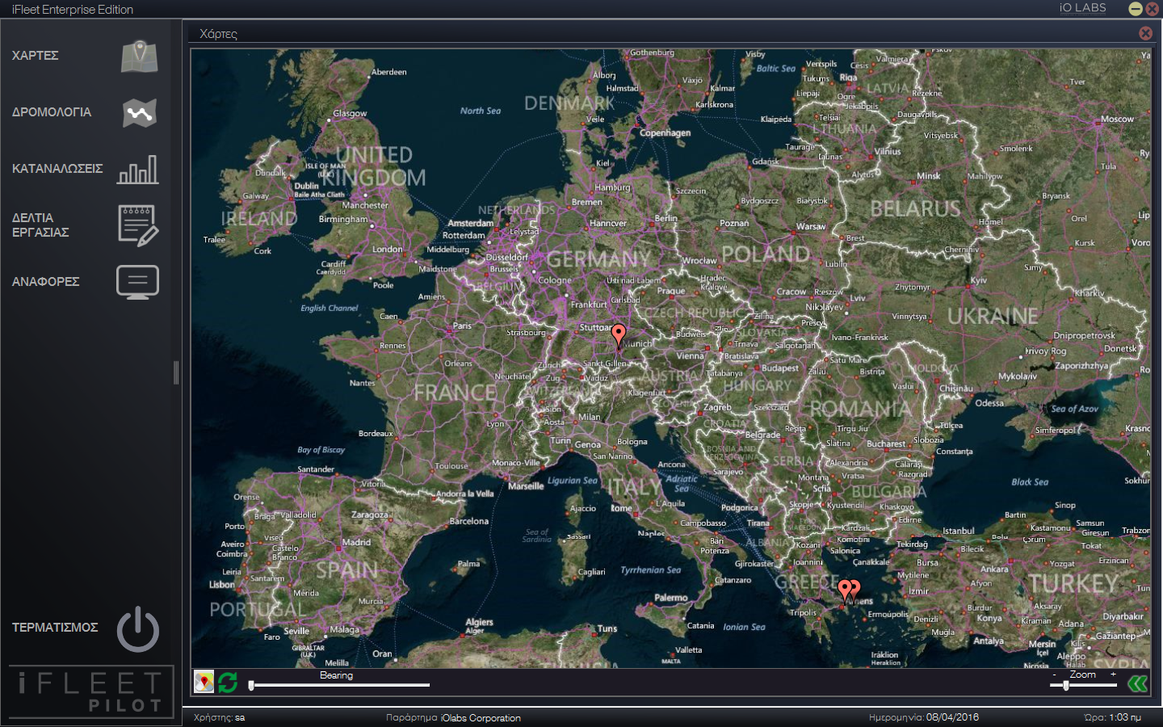Click the iO LABS link
Screen dimensions: 1163x727
tap(1082, 8)
